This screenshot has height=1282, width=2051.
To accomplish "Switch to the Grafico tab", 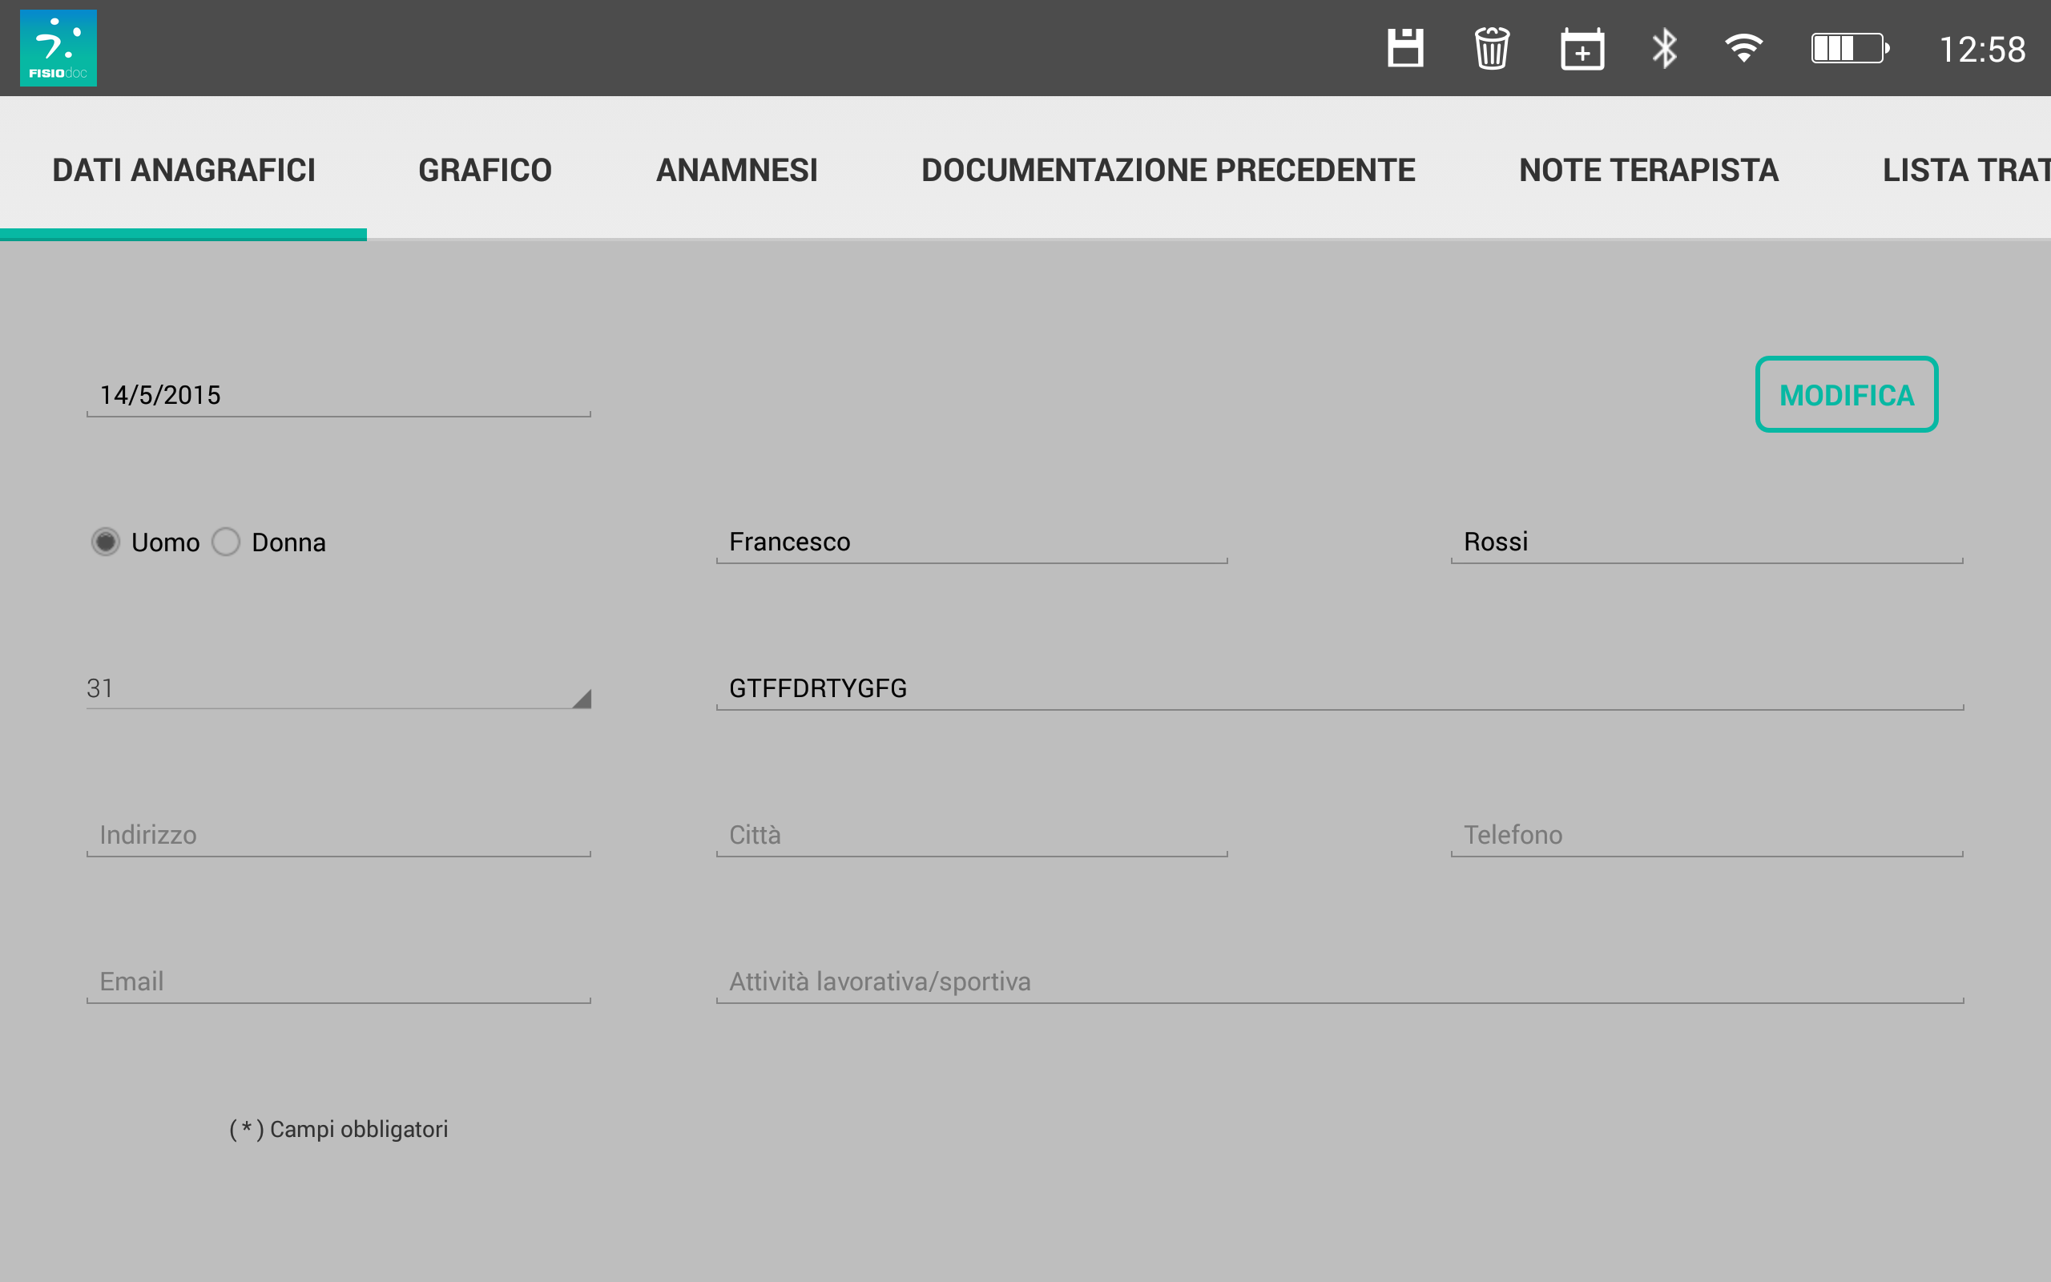I will [485, 170].
